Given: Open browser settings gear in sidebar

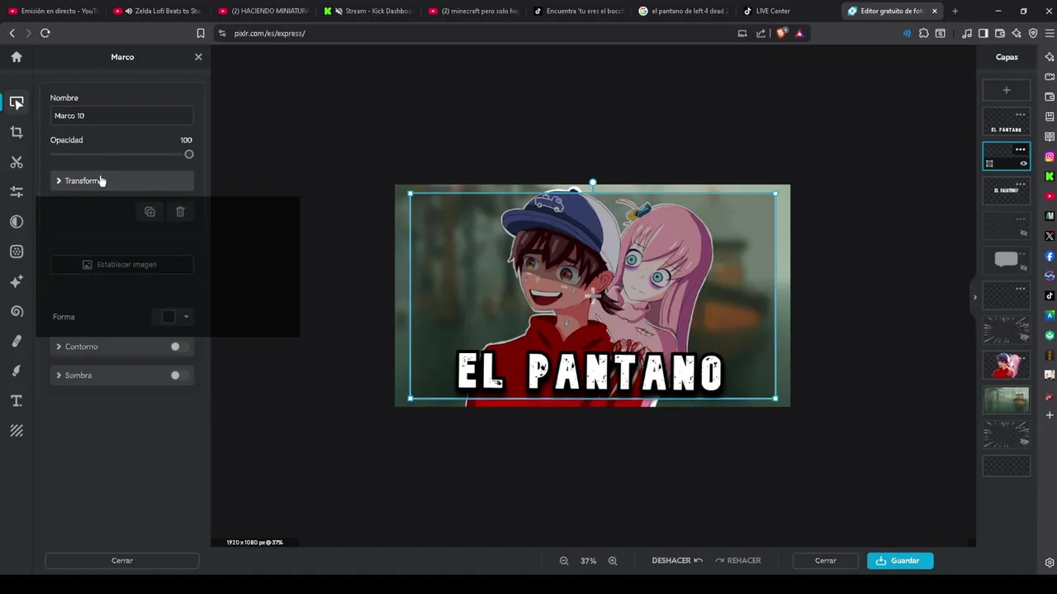Looking at the screenshot, I should [1050, 563].
